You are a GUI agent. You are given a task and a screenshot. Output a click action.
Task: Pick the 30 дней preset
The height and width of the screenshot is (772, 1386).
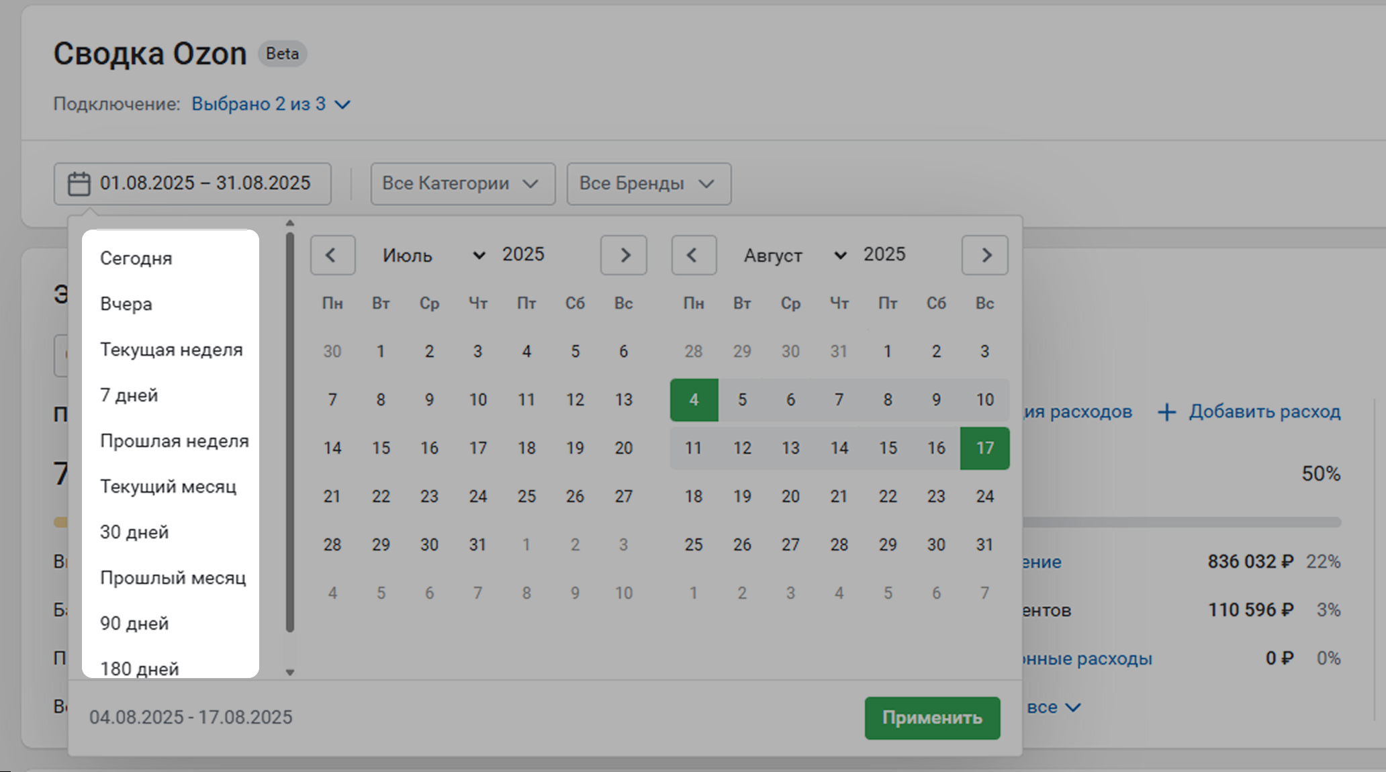point(134,532)
